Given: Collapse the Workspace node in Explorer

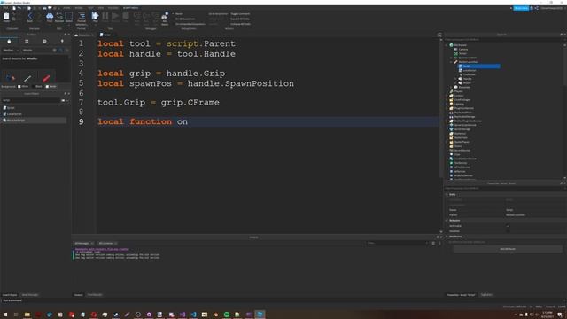Looking at the screenshot, I should [x=447, y=45].
